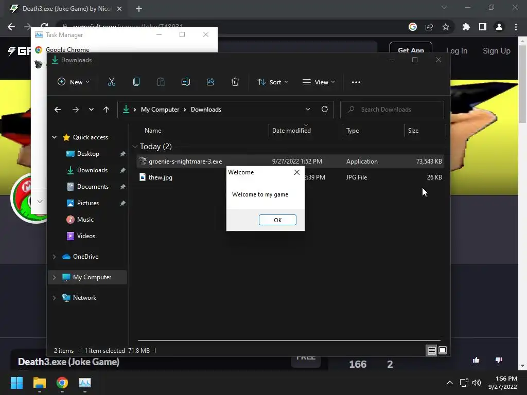The image size is (527, 395).
Task: Open Desktop in Quick access
Action: coord(88,153)
